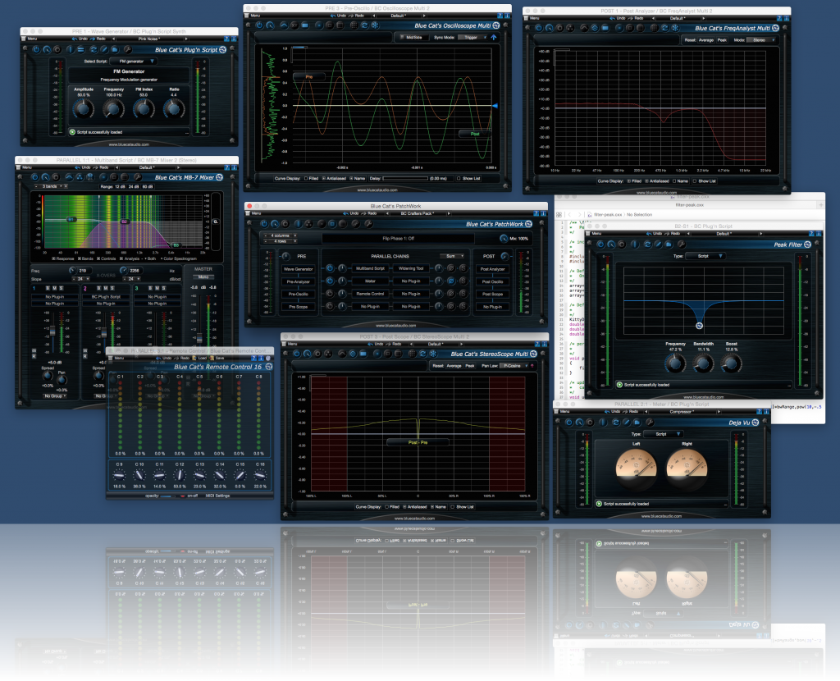Click the freeze snowflake icon in Oscilloscope toolbar
The image size is (840, 681).
pyautogui.click(x=374, y=25)
